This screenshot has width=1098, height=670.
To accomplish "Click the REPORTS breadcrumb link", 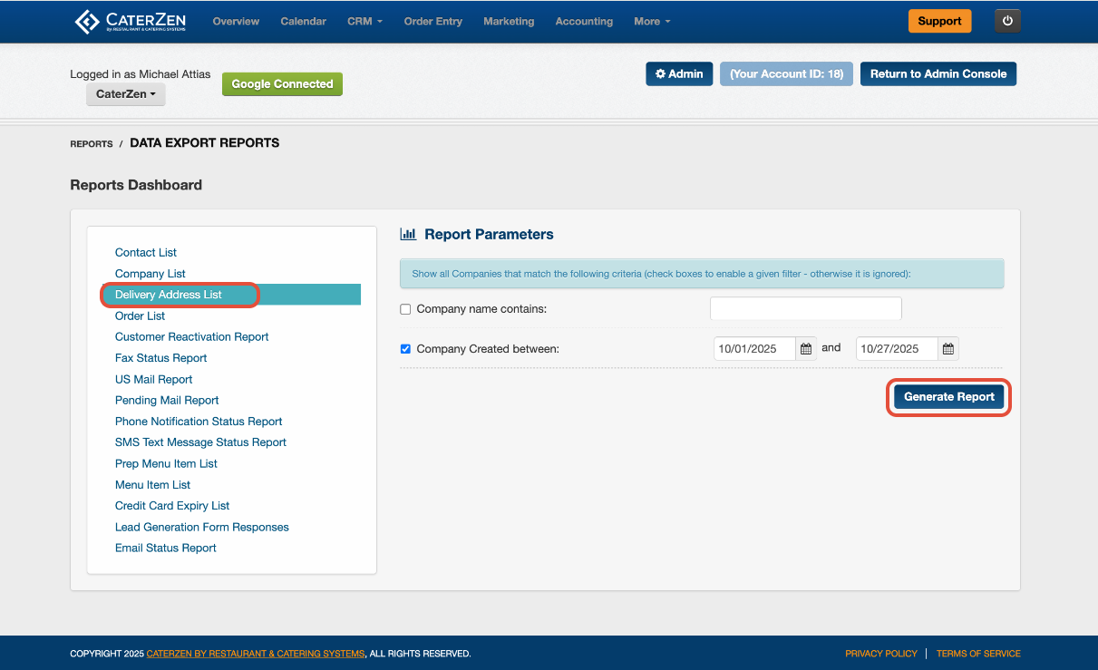I will (x=92, y=144).
